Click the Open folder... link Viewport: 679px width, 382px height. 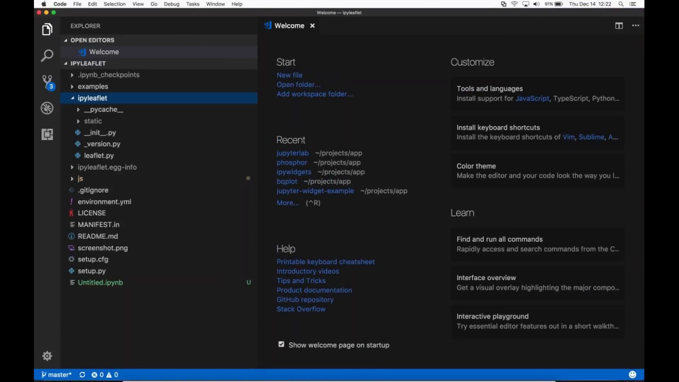click(298, 84)
